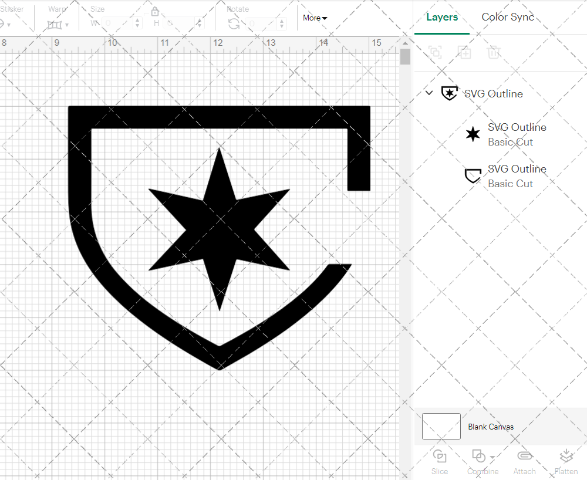Click the Duplicate layer icon
The width and height of the screenshot is (587, 480).
pos(464,52)
